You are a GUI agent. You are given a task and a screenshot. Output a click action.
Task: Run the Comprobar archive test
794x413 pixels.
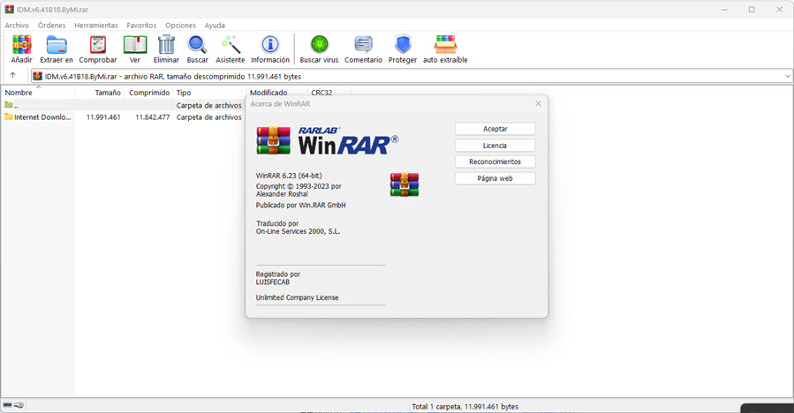click(x=98, y=49)
